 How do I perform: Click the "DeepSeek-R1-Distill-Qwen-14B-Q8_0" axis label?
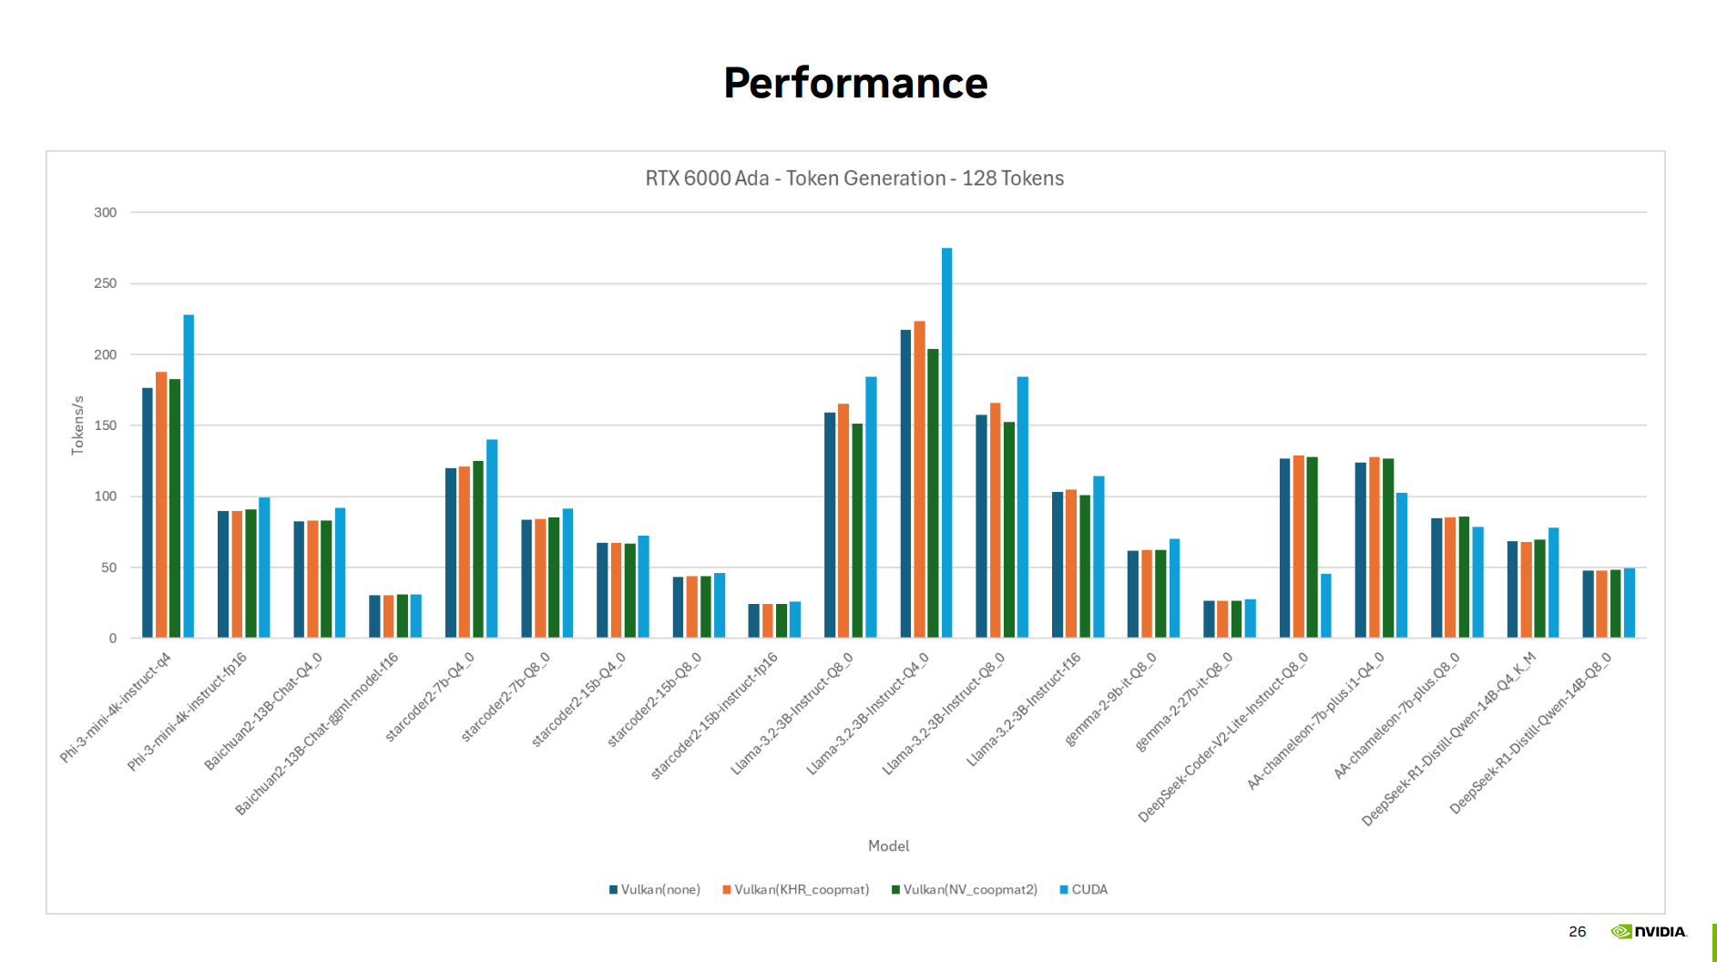[x=1530, y=732]
